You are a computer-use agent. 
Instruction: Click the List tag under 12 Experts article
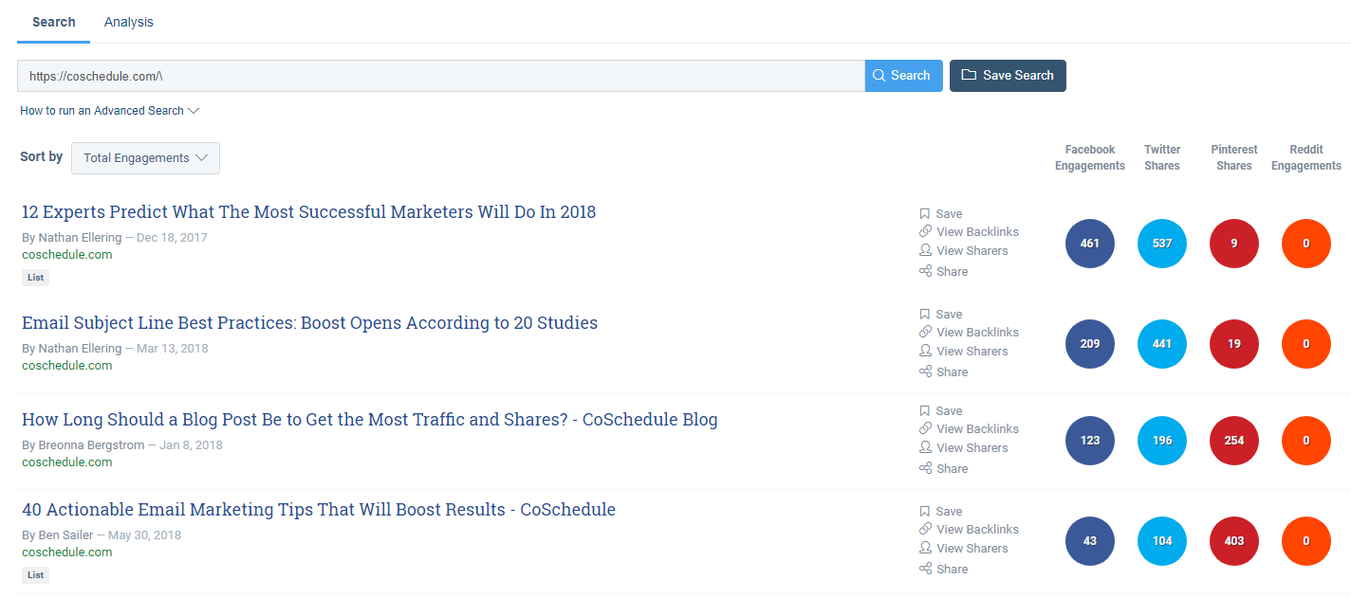pyautogui.click(x=35, y=278)
